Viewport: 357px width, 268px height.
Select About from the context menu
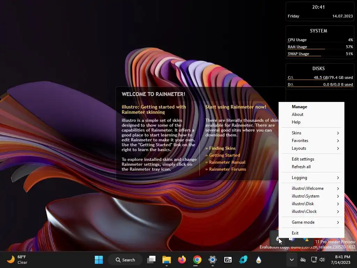click(311, 114)
